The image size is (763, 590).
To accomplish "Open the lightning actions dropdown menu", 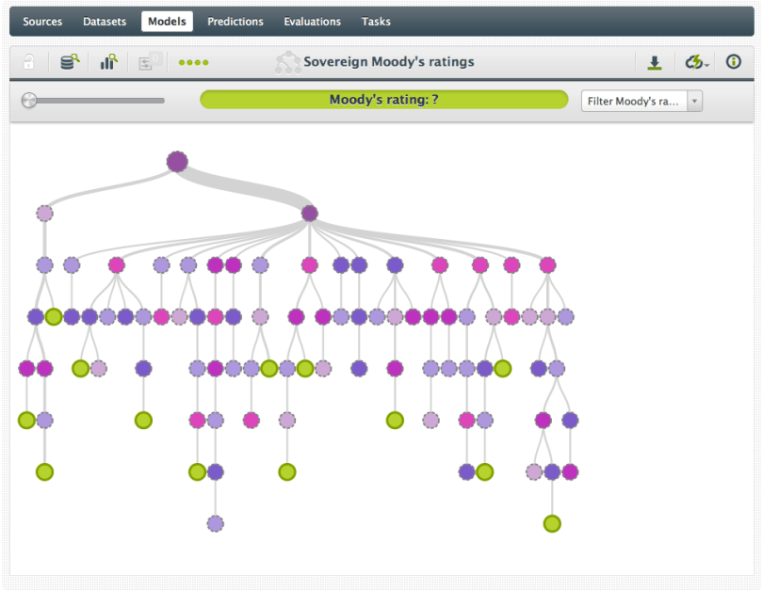I will [696, 62].
